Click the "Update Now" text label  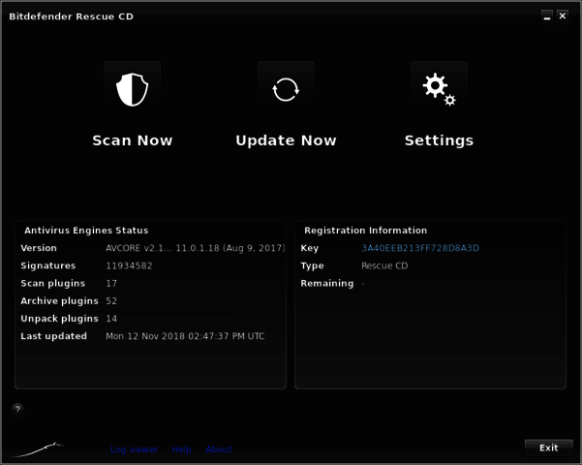click(x=286, y=140)
